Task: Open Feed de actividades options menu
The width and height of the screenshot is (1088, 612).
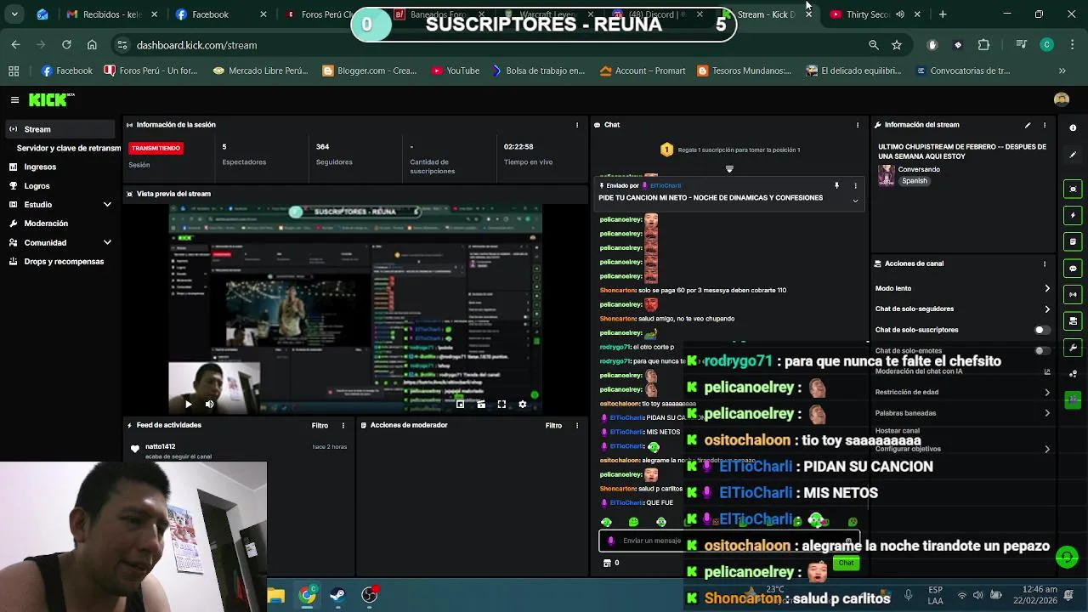Action: pos(343,425)
